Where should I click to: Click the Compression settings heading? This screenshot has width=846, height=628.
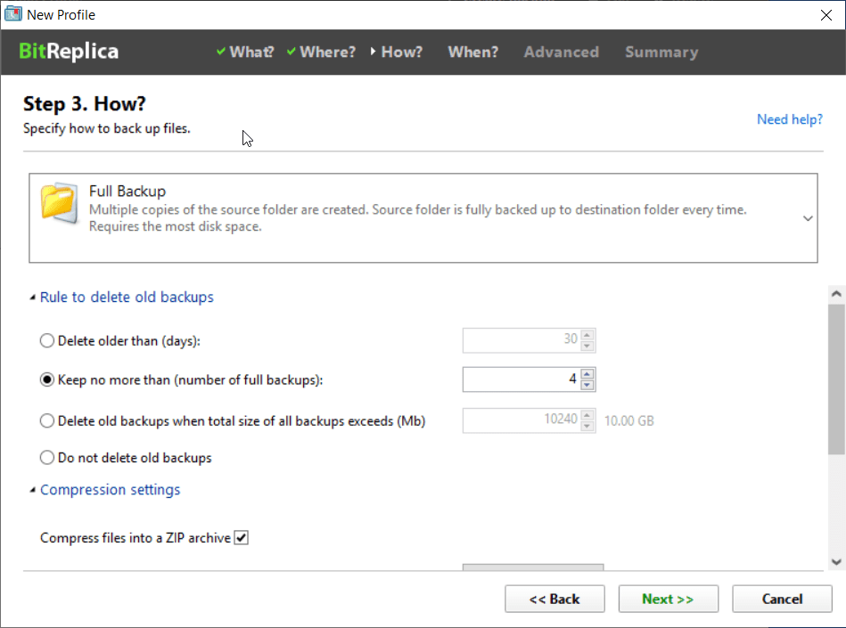pos(110,489)
